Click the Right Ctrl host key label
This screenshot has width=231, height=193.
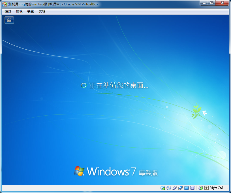click(x=216, y=188)
